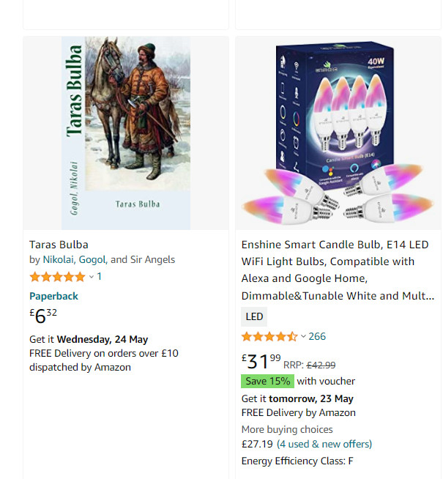443x479 pixels.
Task: Open the 266 reviews link
Action: [x=317, y=337]
